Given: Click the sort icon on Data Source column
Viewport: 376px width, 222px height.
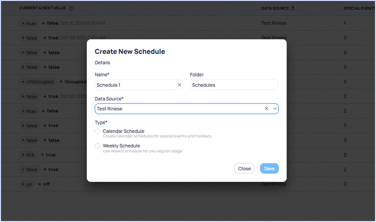Looking at the screenshot, I should coord(293,9).
